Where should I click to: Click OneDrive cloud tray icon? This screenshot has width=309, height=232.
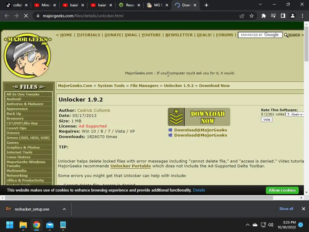tap(255, 225)
